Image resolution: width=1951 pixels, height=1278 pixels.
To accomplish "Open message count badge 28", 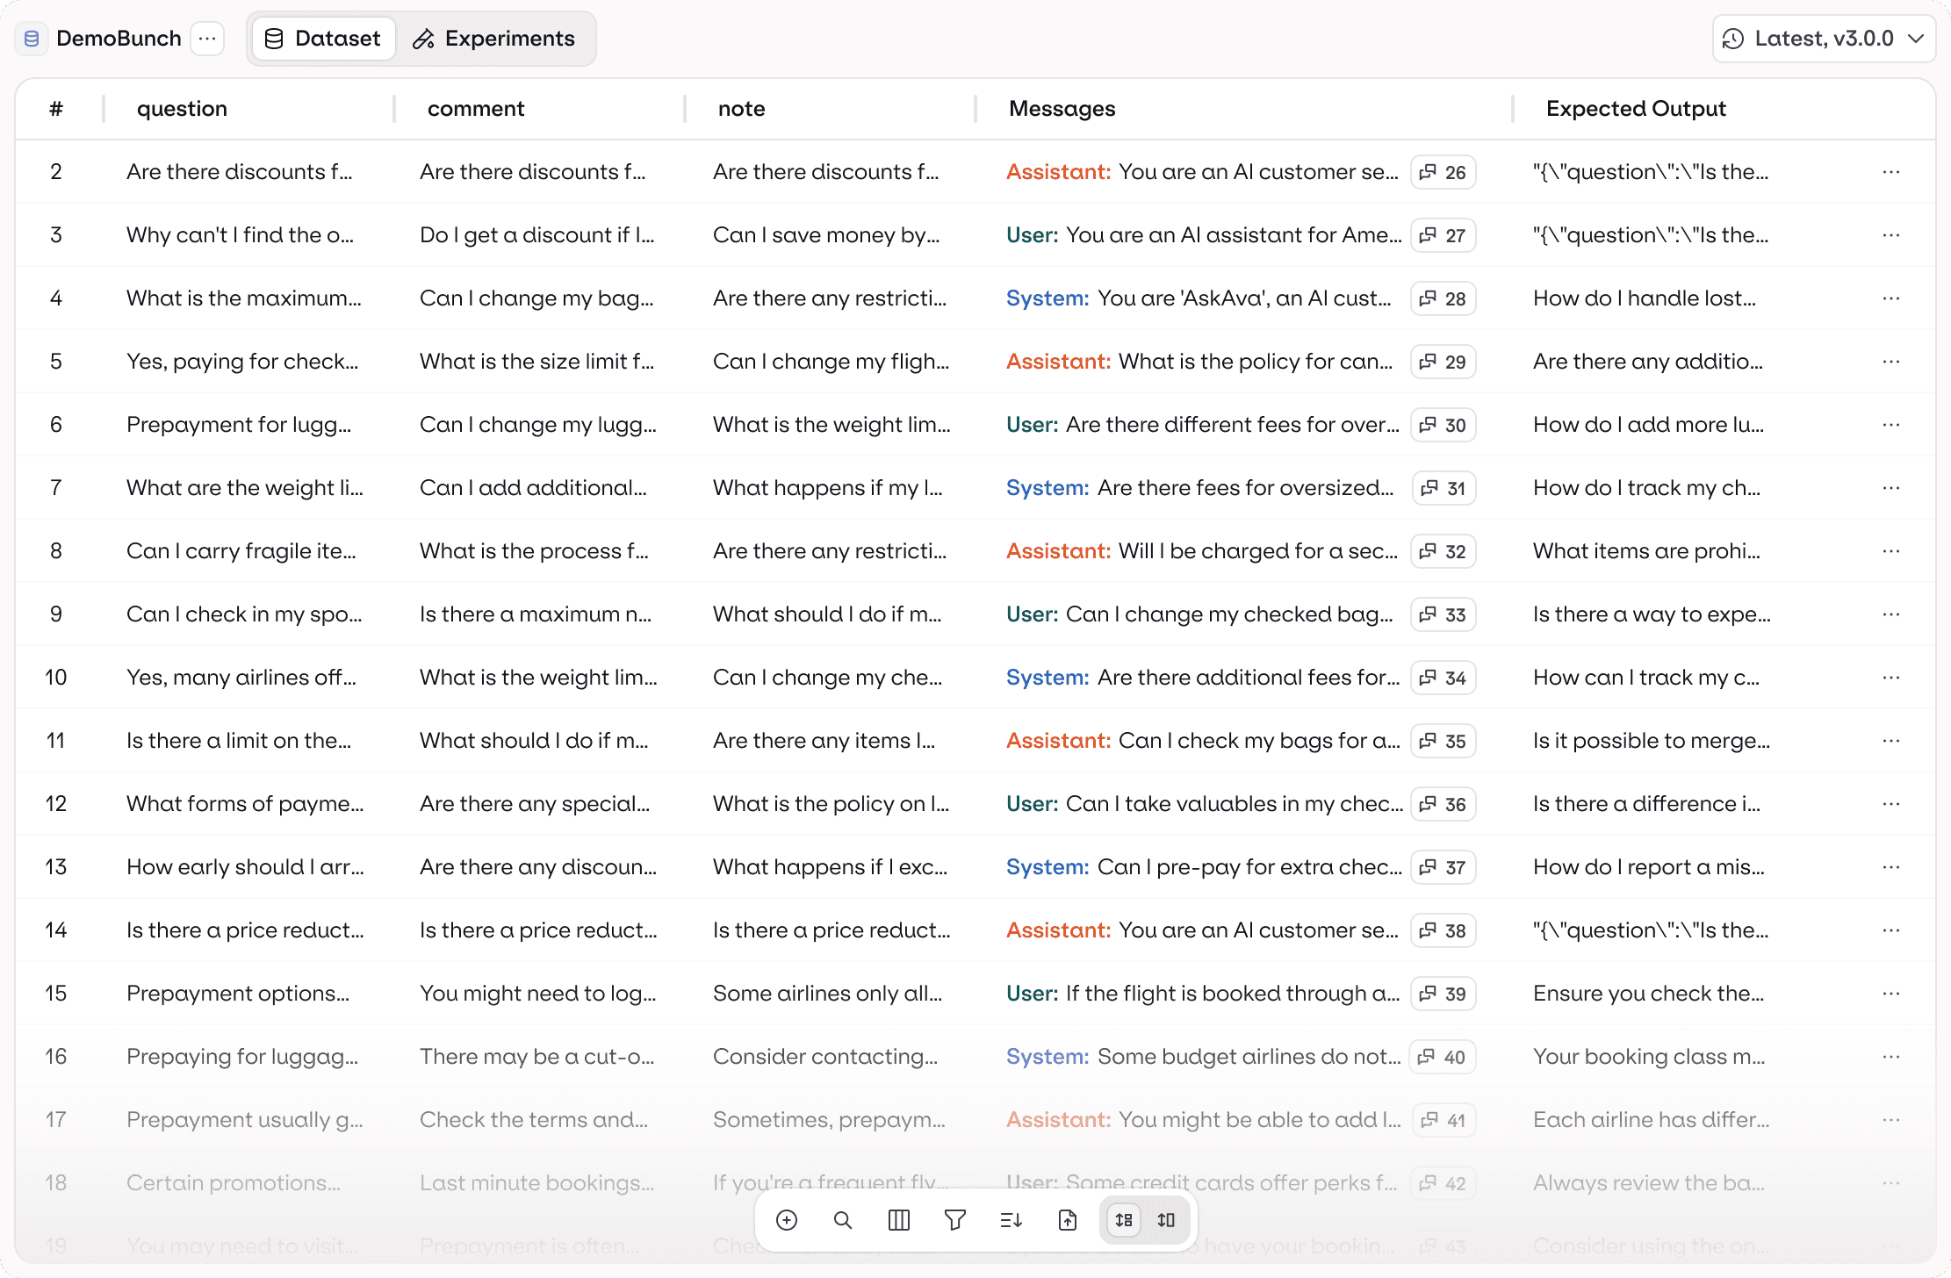I will coord(1443,298).
